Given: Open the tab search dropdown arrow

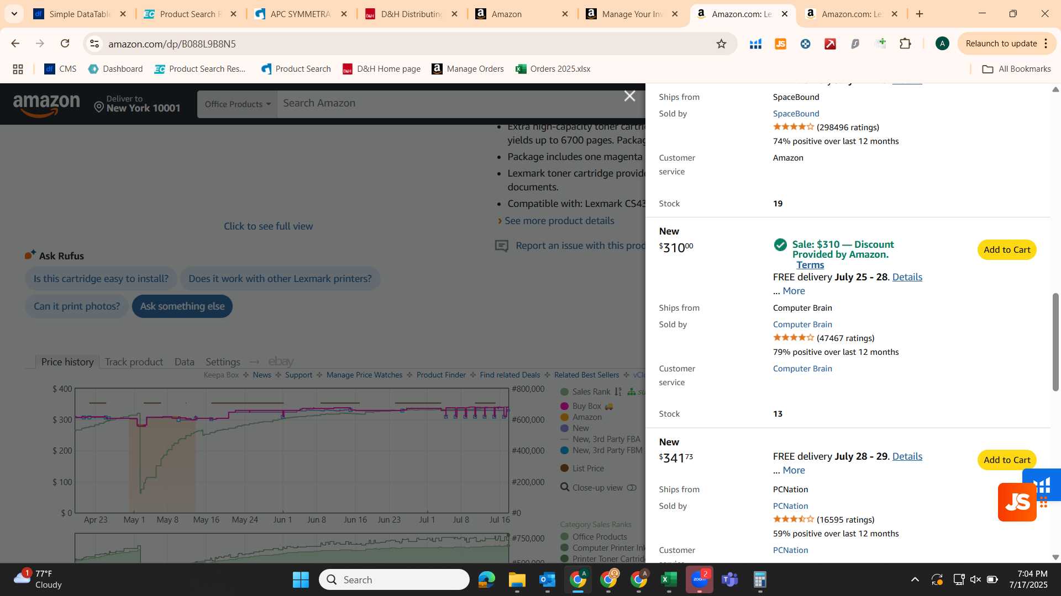Looking at the screenshot, I should pyautogui.click(x=14, y=14).
